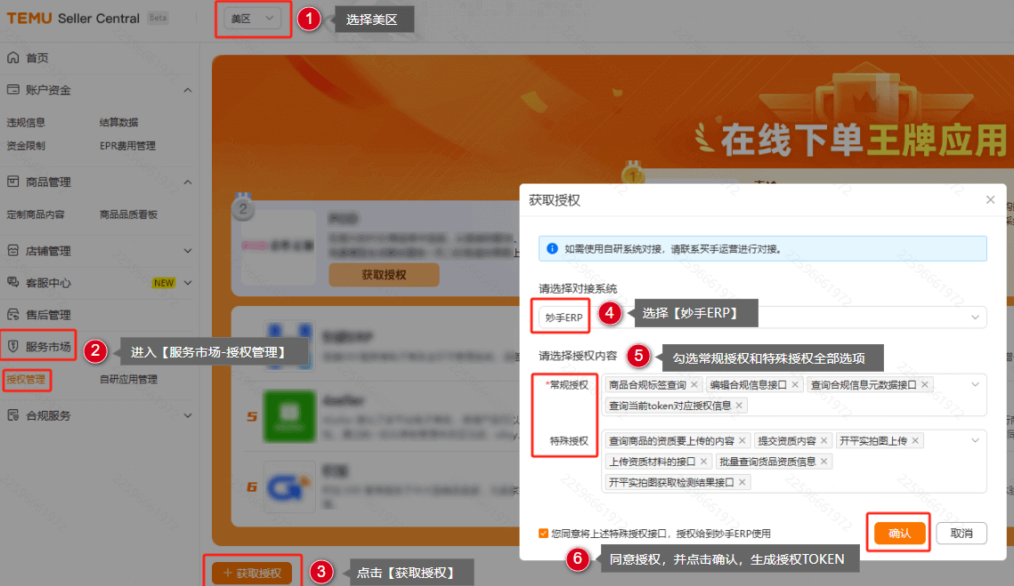Remove the 查询当前token对应授权信息 tag

(739, 405)
